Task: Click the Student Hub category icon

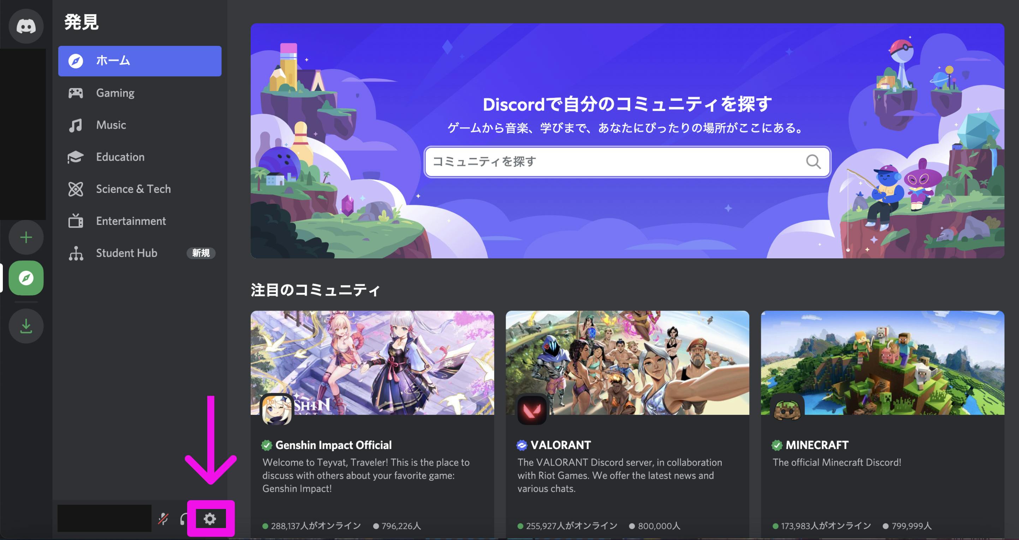Action: [77, 252]
